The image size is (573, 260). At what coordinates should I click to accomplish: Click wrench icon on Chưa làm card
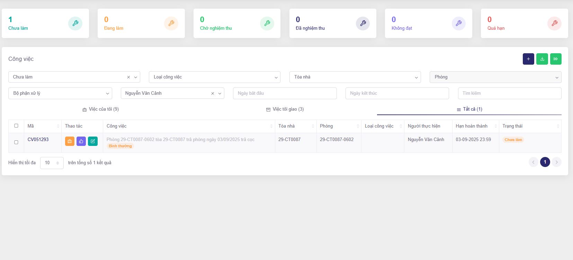75,24
